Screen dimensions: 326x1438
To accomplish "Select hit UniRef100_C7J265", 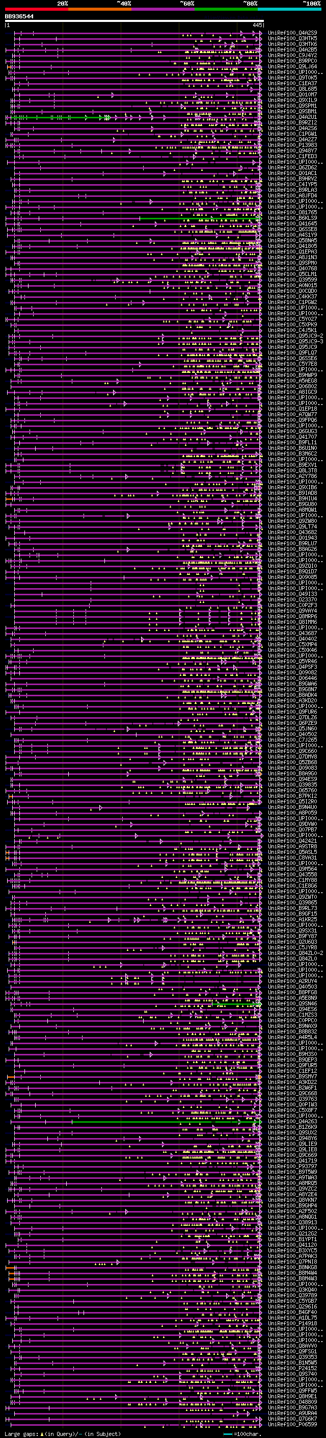I will [x=292, y=740].
